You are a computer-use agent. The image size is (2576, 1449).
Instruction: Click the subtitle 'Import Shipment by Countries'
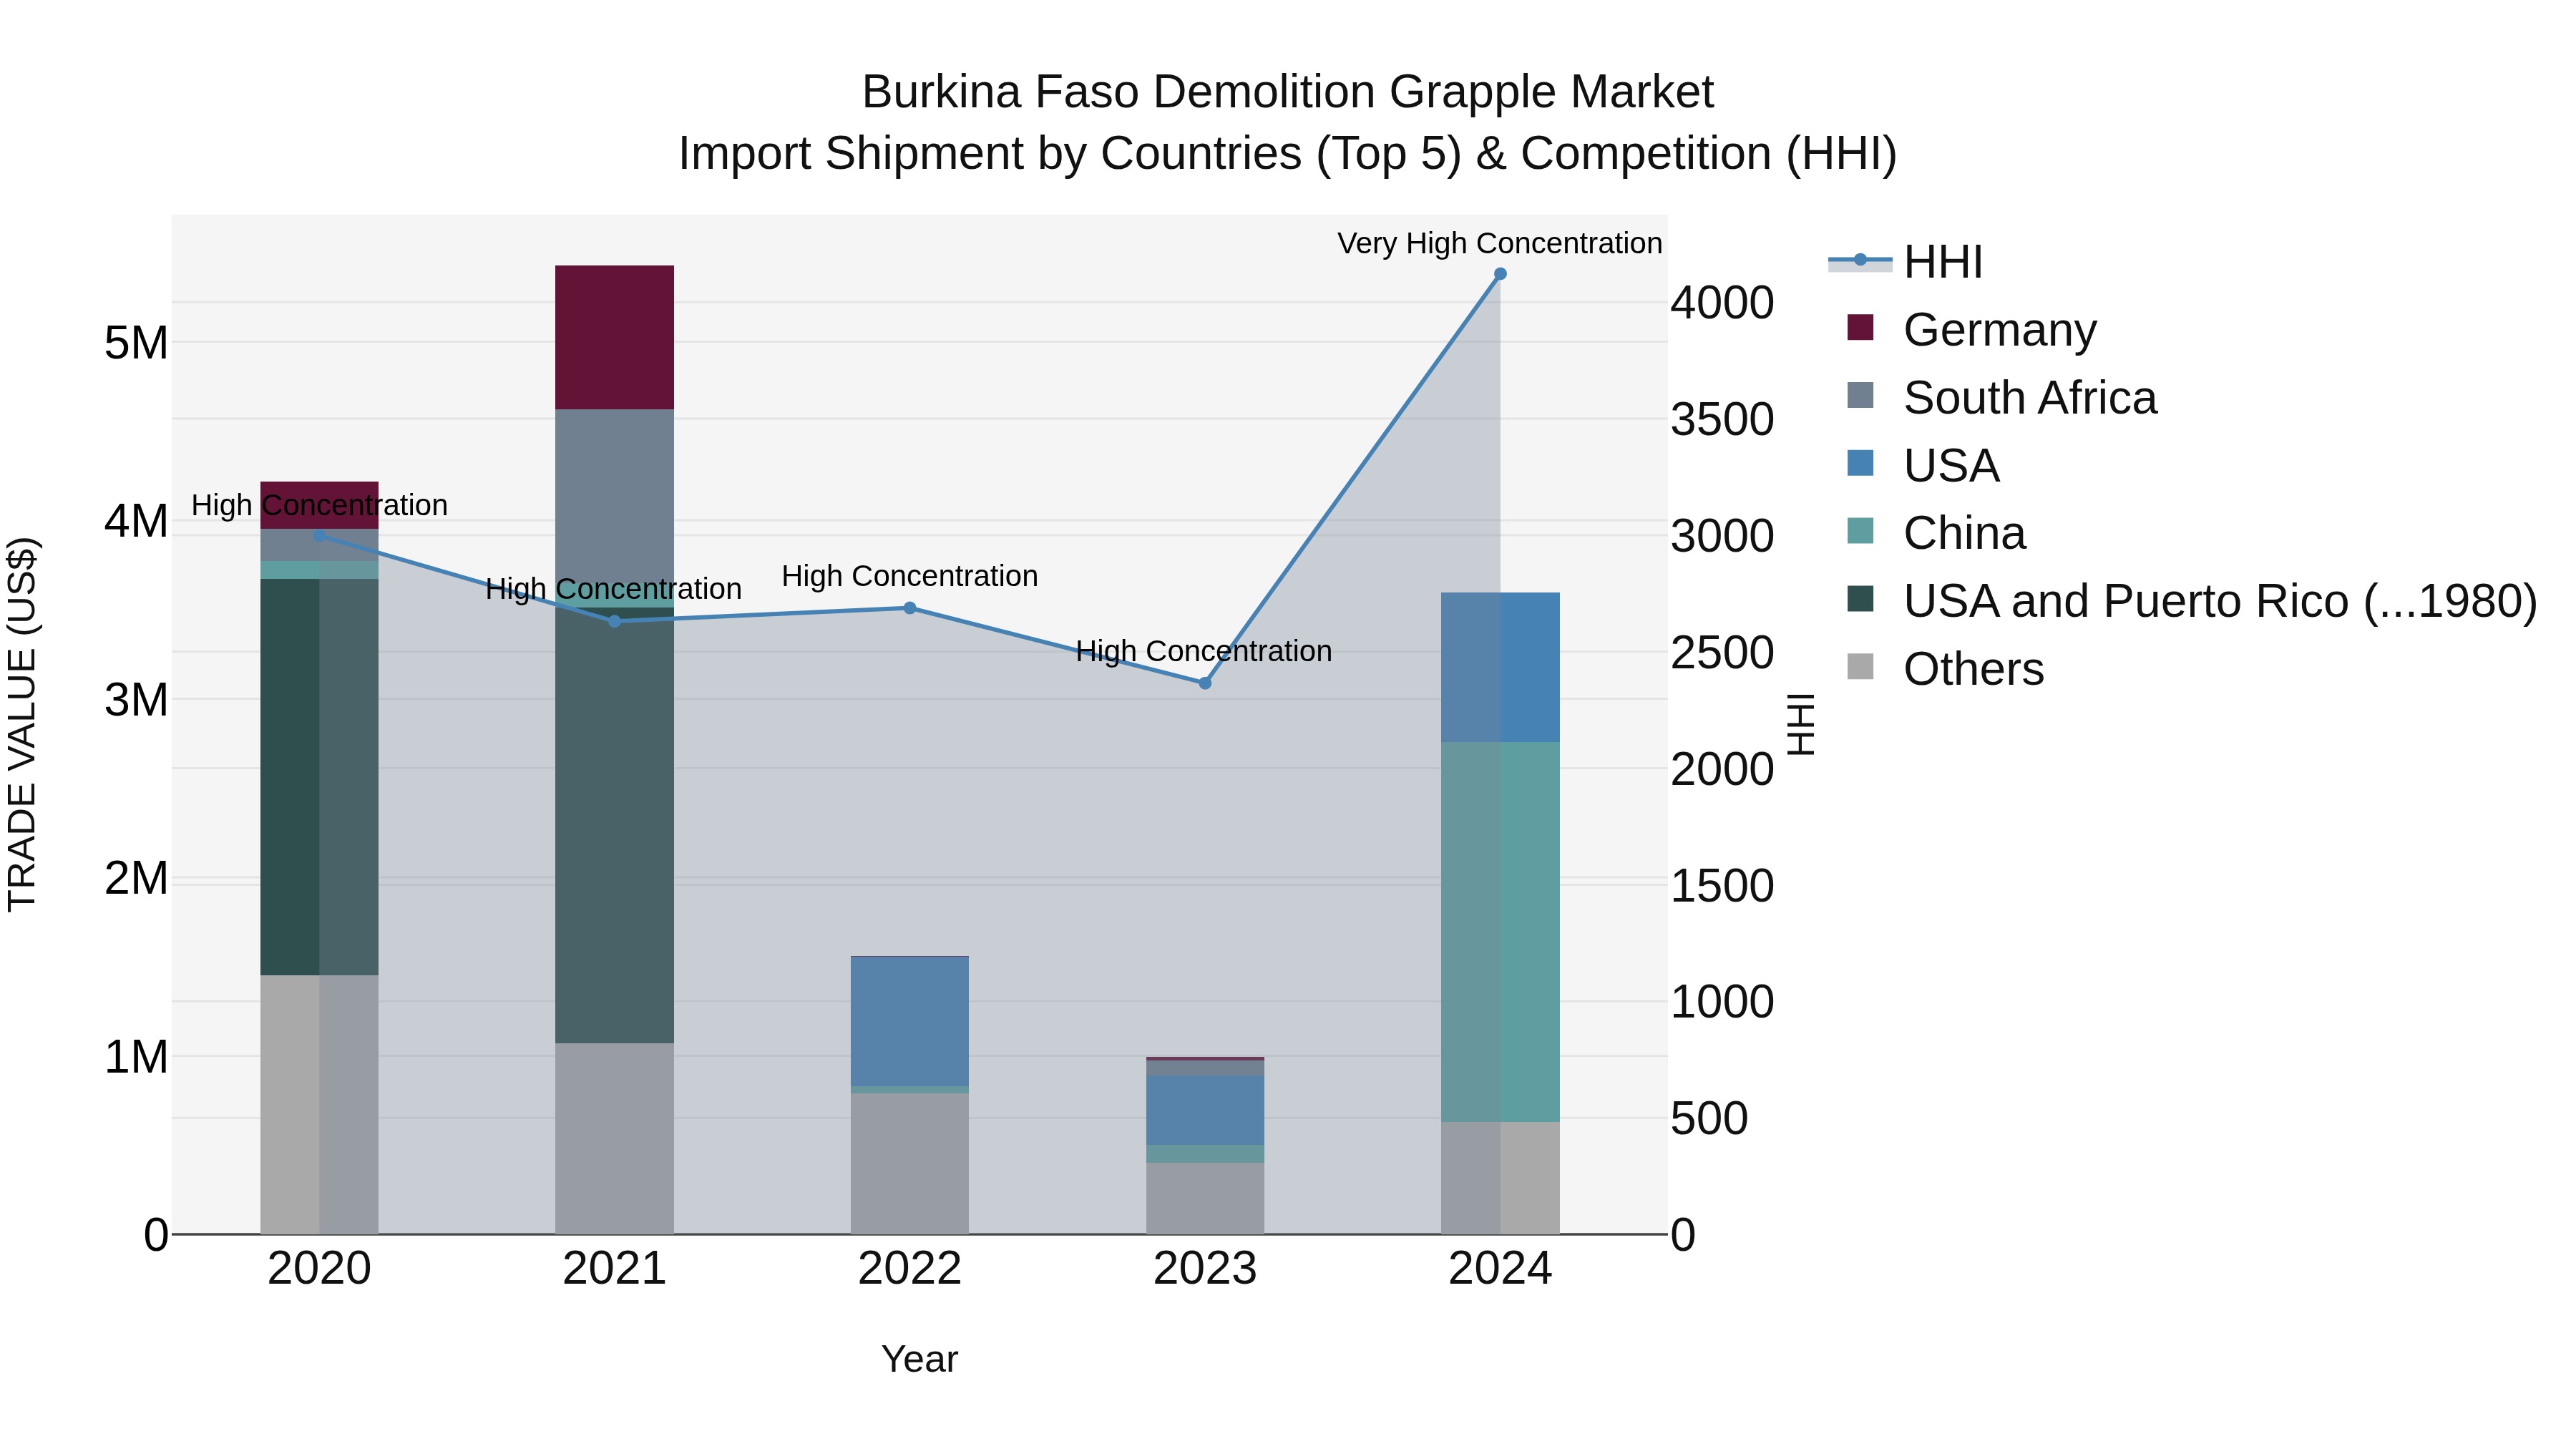point(991,154)
